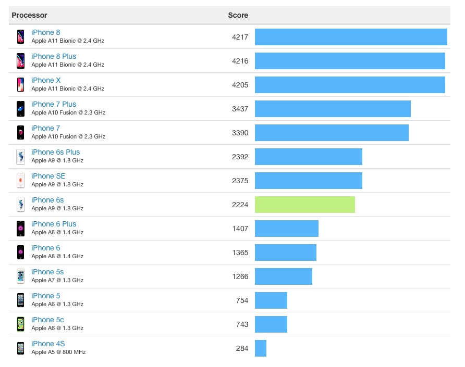Click the green iPhone 6s score bar
The width and height of the screenshot is (465, 367).
(x=304, y=205)
